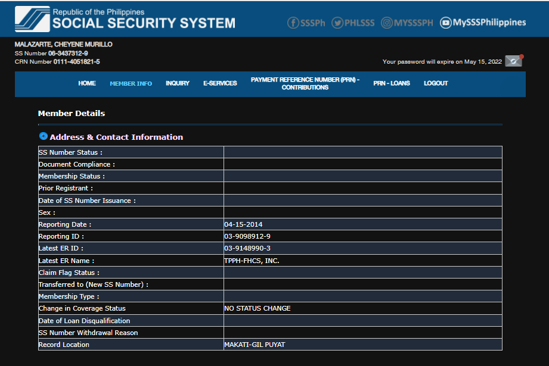Click LOGOUT to sign out
The height and width of the screenshot is (366, 549).
[436, 83]
